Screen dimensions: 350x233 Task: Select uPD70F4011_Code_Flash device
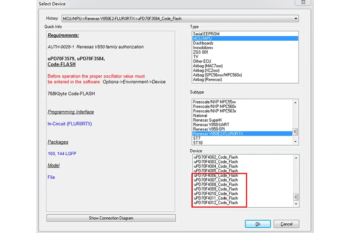coord(243,198)
